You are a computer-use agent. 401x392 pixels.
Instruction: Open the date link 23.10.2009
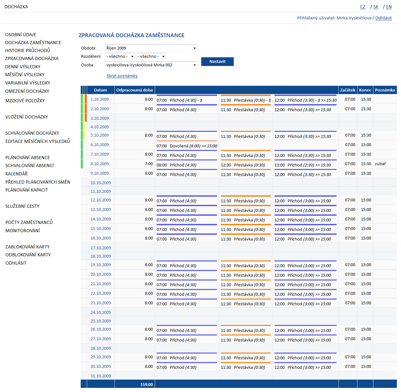point(101,303)
